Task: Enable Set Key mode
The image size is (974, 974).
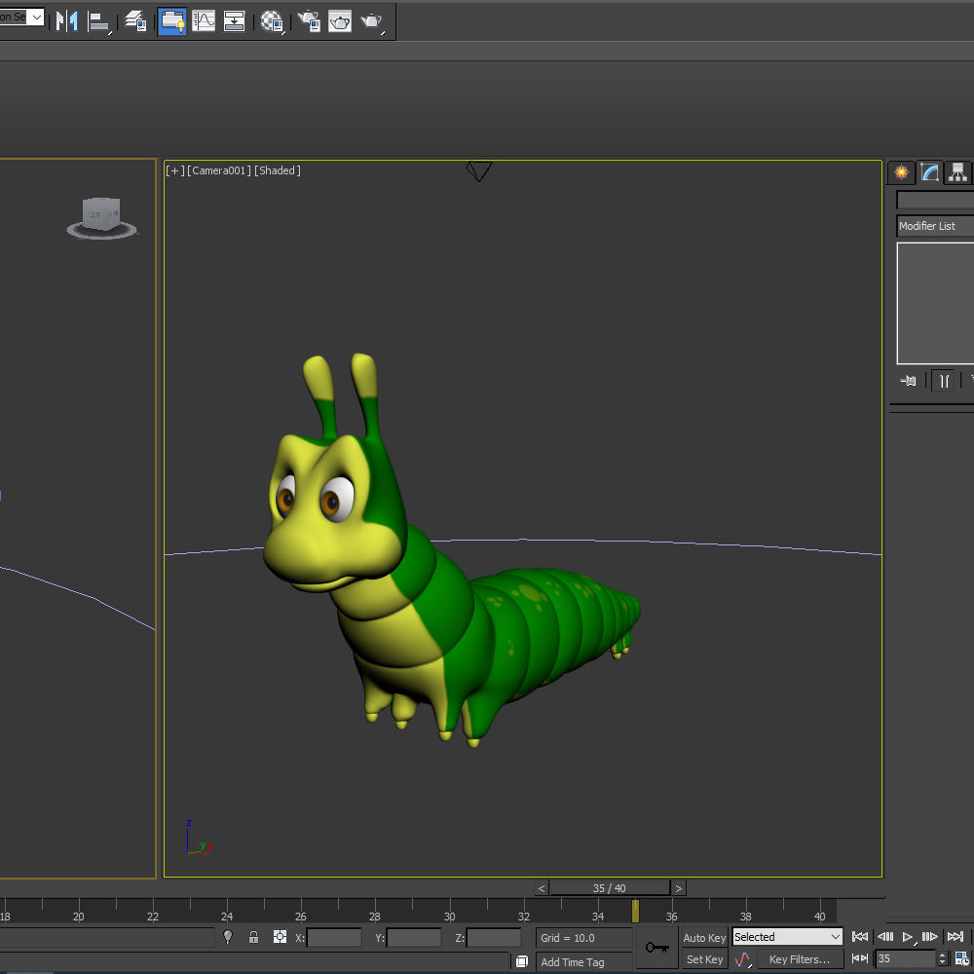Action: pos(704,959)
